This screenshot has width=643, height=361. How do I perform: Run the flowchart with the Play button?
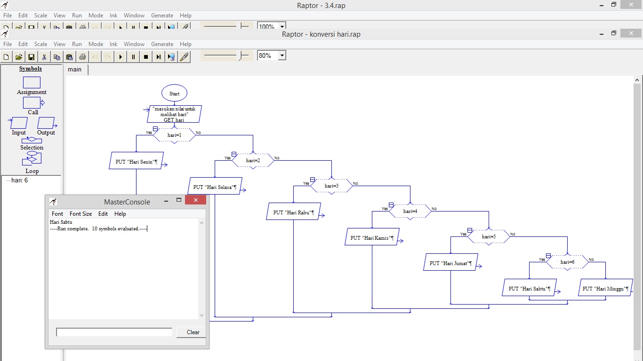click(121, 57)
